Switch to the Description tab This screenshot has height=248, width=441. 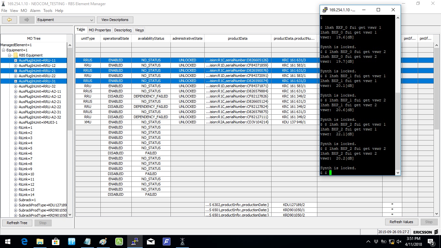123,30
